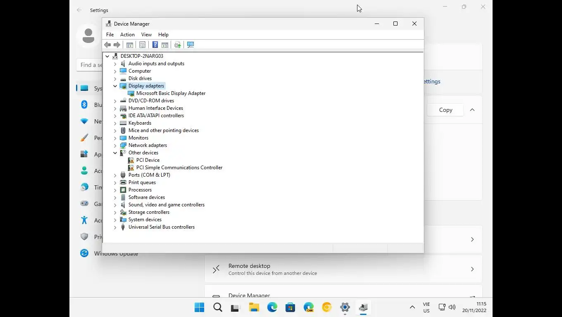Image resolution: width=562 pixels, height=317 pixels.
Task: Collapse the DESKTOP-2NARG03 root node
Action: (107, 56)
